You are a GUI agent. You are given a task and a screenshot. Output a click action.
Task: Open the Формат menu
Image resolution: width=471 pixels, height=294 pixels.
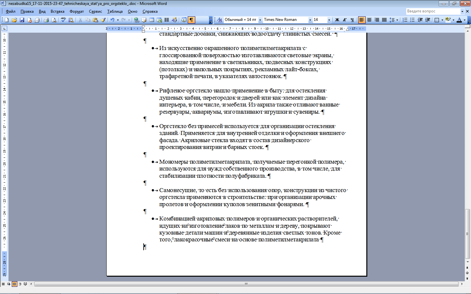77,11
